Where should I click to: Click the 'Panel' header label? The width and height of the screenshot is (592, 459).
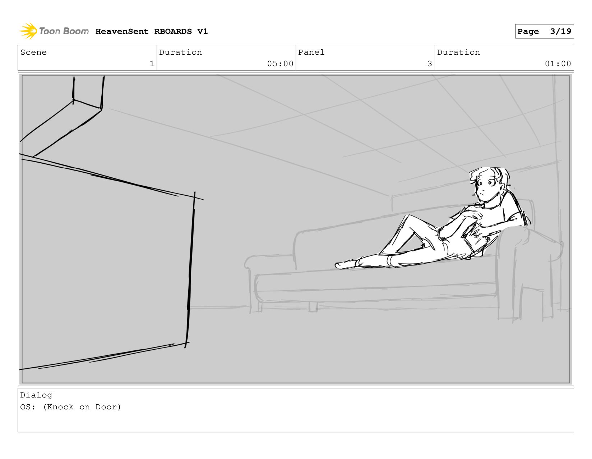311,52
